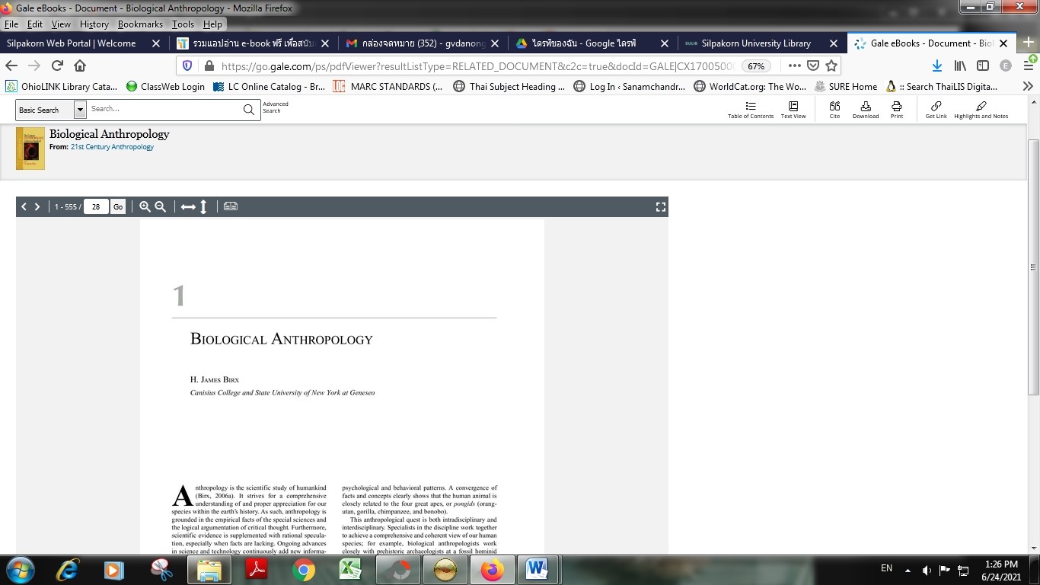Switch to Text View
Image resolution: width=1040 pixels, height=585 pixels.
click(793, 110)
